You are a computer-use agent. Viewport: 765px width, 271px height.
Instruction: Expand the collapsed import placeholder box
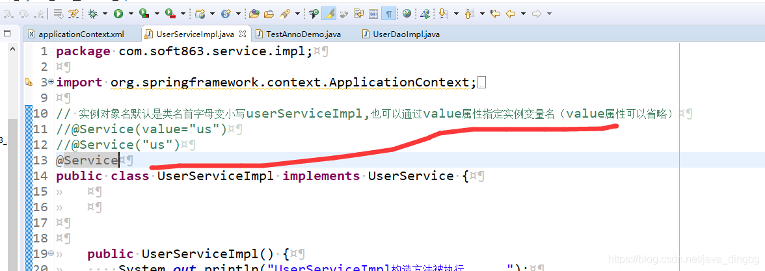point(482,83)
